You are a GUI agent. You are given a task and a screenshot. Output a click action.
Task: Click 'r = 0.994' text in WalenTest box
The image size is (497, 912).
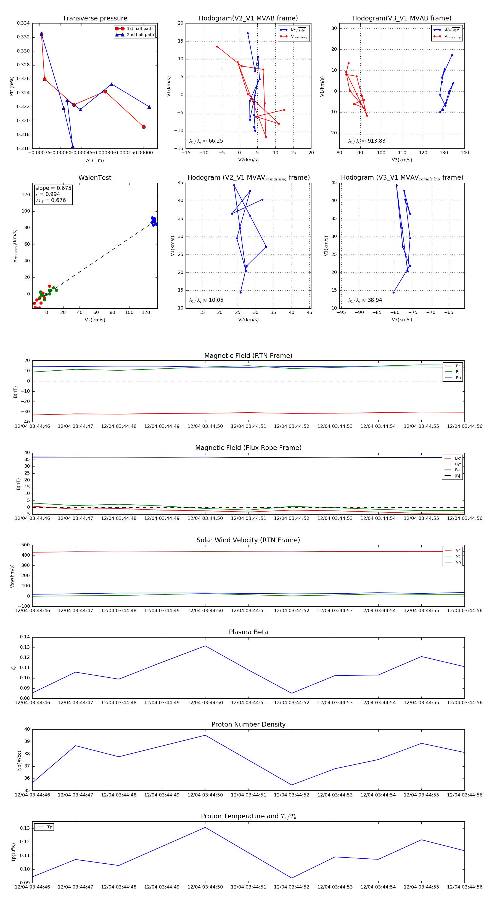tap(48, 194)
